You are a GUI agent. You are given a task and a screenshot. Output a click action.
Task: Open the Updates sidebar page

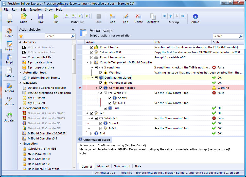9,117
